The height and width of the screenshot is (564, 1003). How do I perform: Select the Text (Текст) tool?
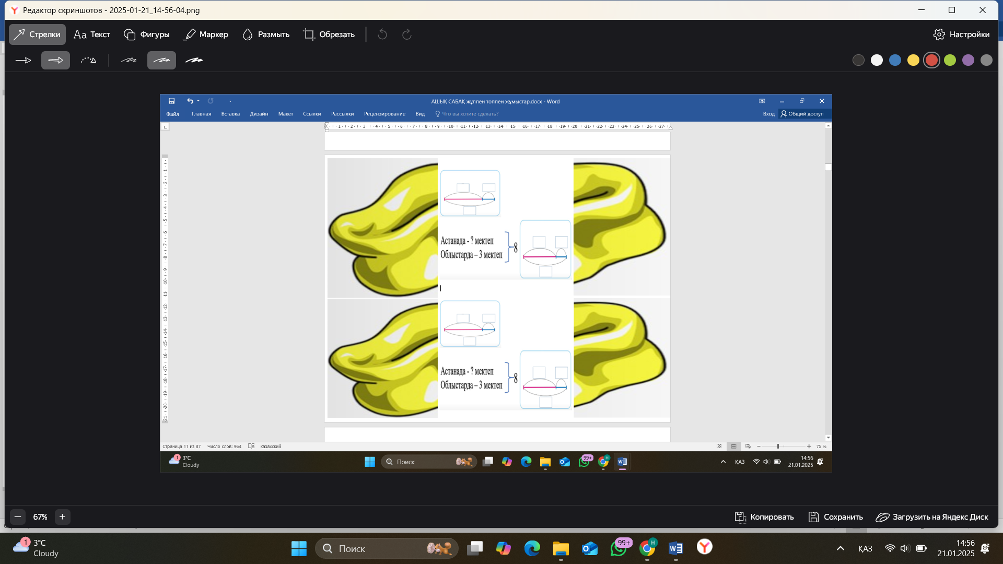coord(92,34)
